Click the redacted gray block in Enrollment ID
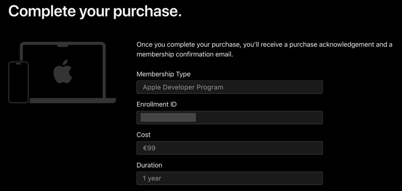Screen dimensions: 402x191 [168, 117]
